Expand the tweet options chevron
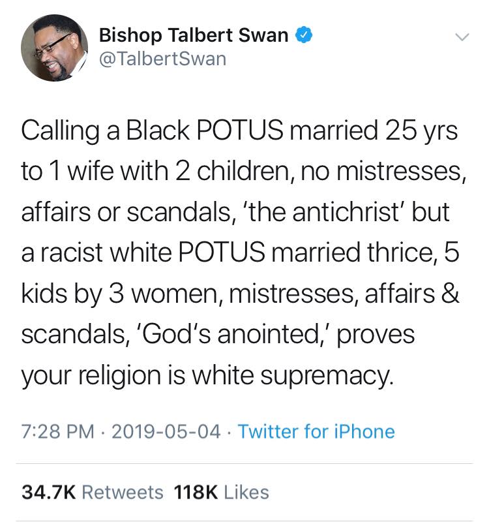The width and height of the screenshot is (489, 522). (462, 38)
